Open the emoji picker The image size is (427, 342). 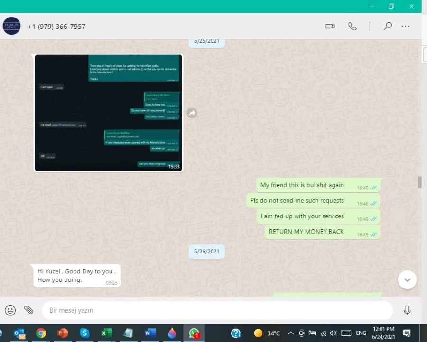coord(10,310)
